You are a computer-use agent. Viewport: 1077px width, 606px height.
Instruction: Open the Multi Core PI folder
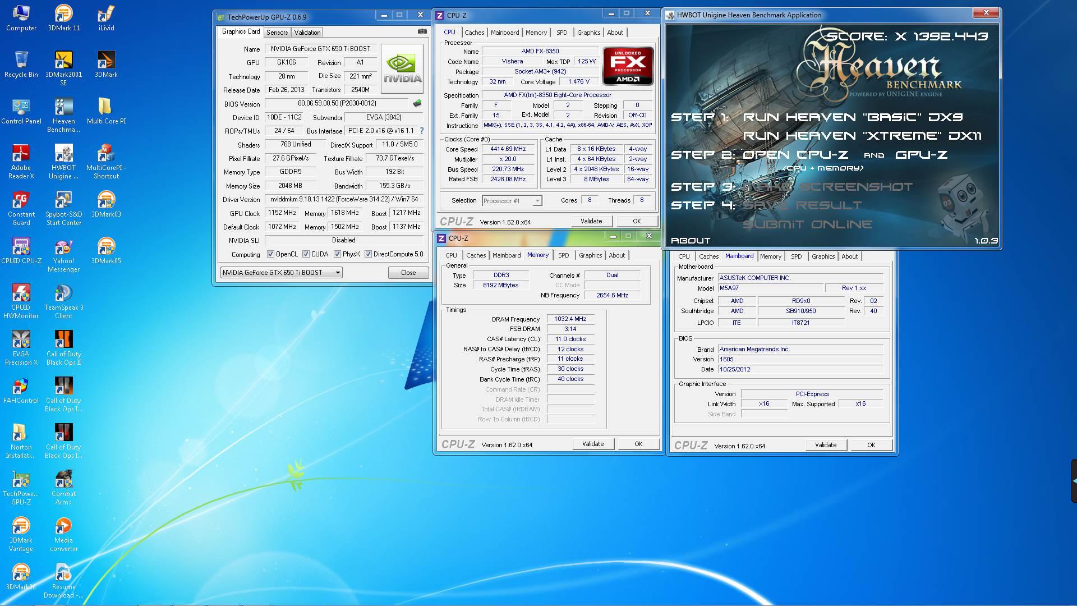point(106,111)
